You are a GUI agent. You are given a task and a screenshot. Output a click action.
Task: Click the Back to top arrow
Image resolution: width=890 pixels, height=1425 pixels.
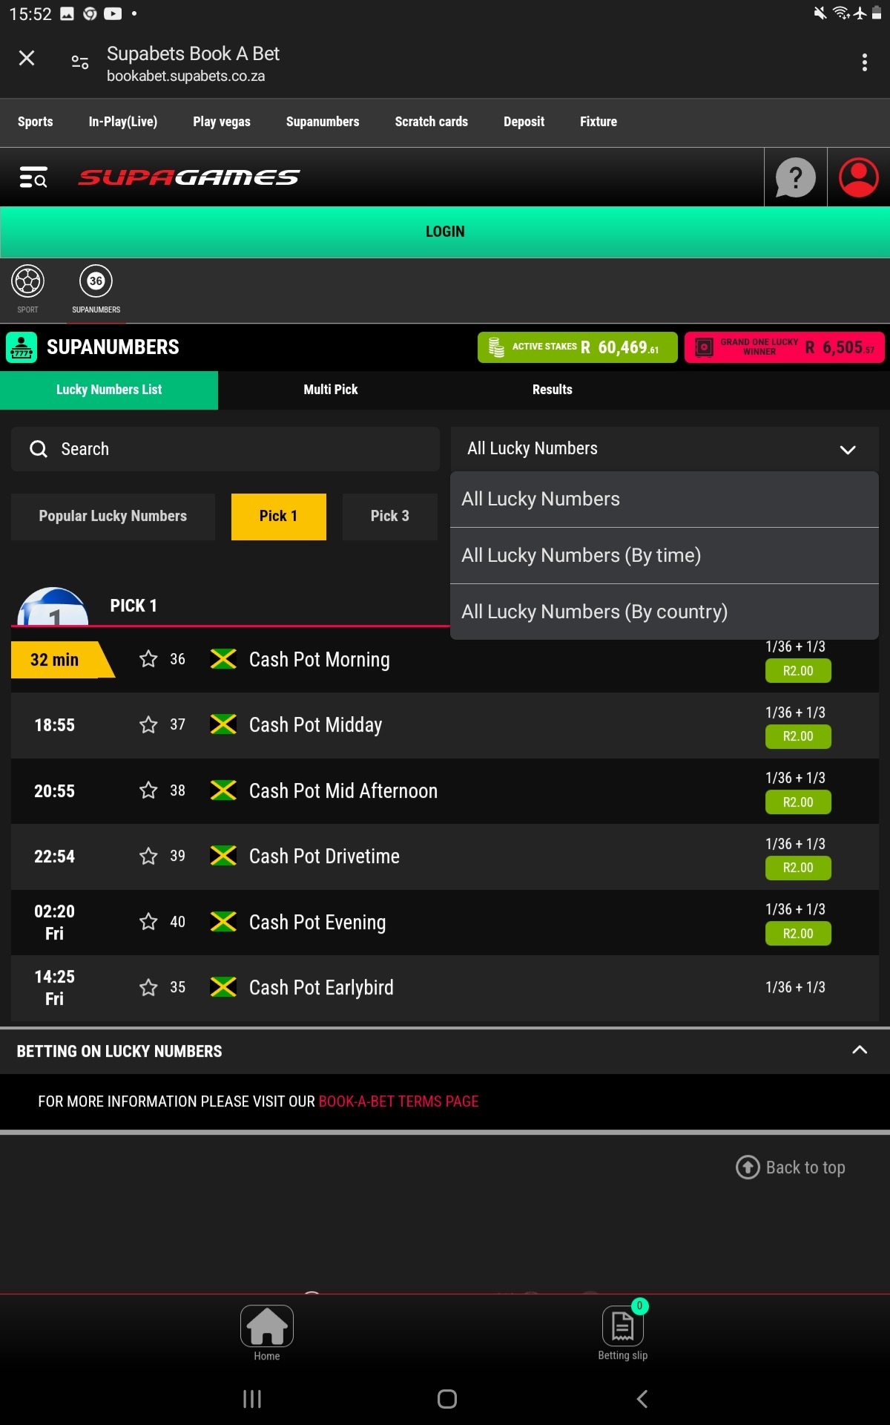(x=748, y=1167)
